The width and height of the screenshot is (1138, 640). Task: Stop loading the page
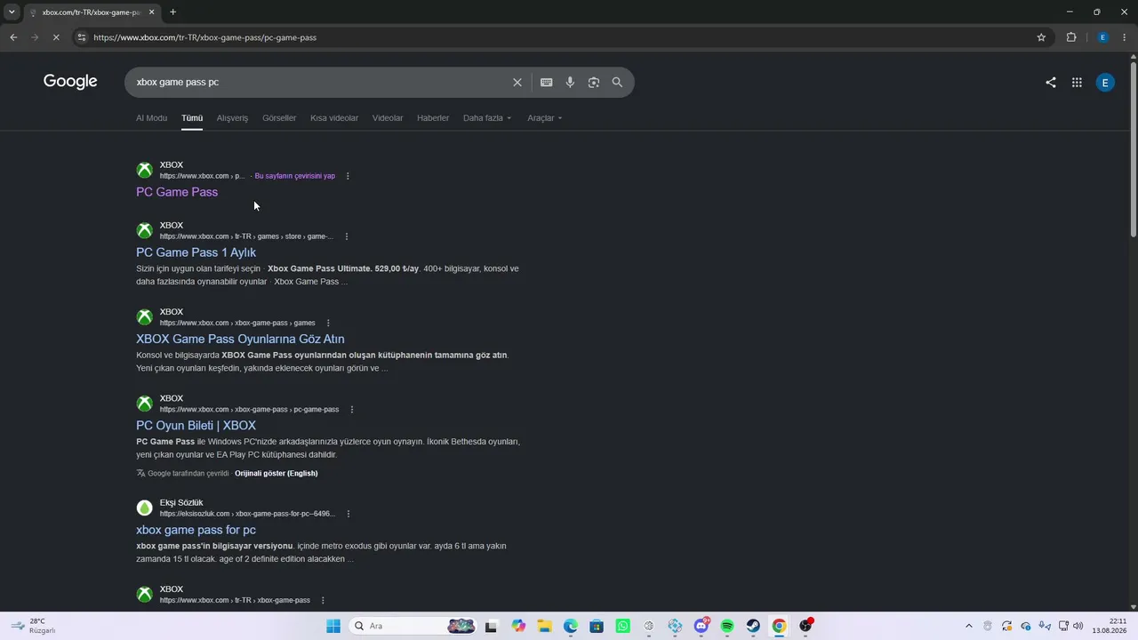[x=55, y=37]
